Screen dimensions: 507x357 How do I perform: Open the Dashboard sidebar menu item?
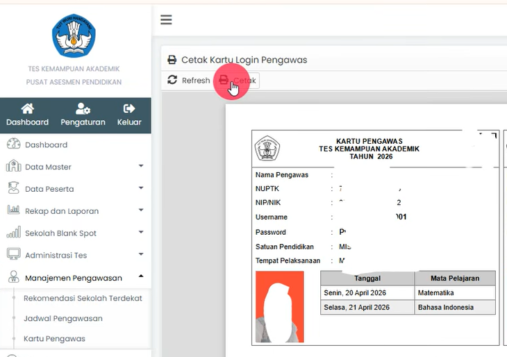pyautogui.click(x=47, y=145)
